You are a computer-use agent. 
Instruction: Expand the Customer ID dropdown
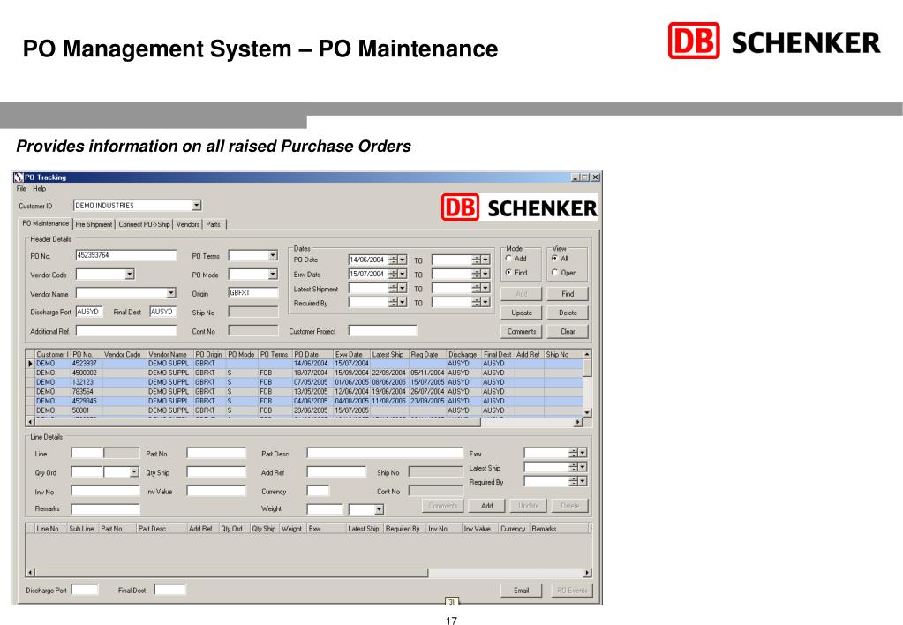click(x=196, y=206)
